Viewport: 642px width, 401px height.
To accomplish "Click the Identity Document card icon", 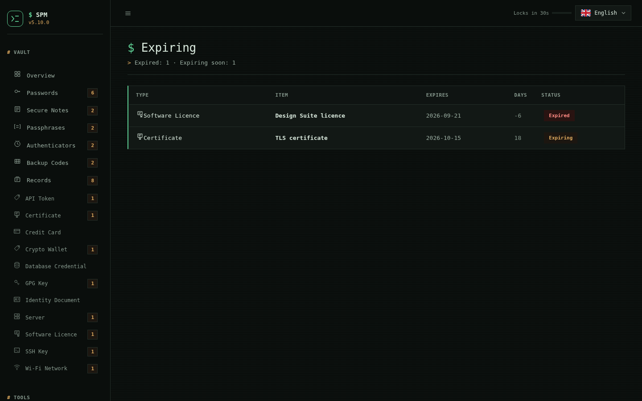I will click(x=17, y=299).
